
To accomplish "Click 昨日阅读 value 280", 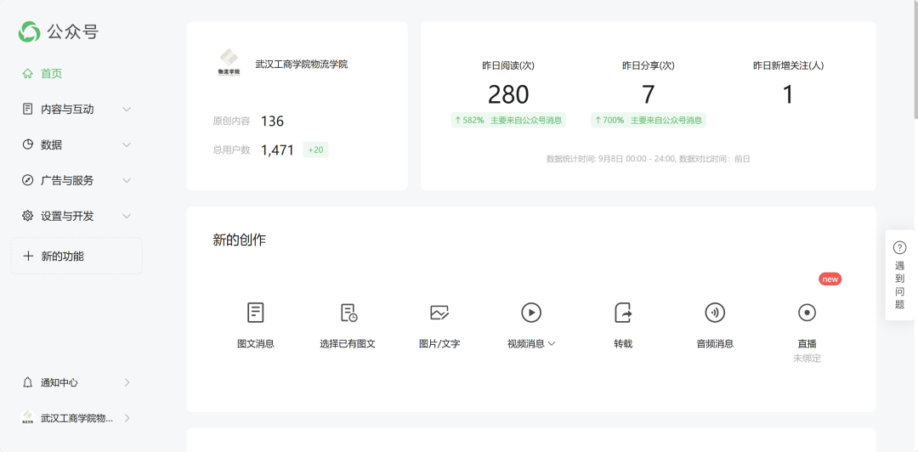I will coord(508,94).
